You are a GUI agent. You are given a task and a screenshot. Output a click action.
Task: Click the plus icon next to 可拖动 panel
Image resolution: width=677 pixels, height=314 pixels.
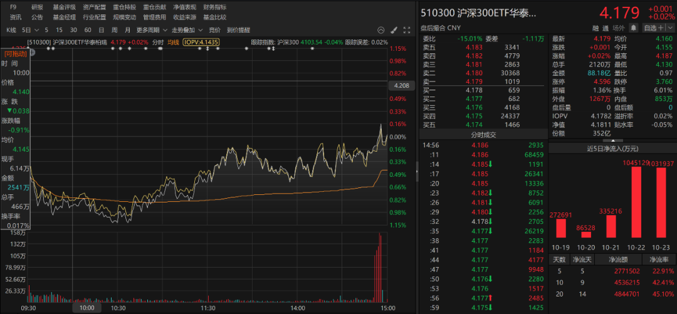coord(33,53)
